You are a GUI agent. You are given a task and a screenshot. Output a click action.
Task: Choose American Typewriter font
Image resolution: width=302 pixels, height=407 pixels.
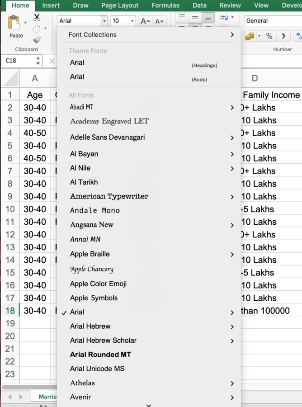[x=109, y=196]
